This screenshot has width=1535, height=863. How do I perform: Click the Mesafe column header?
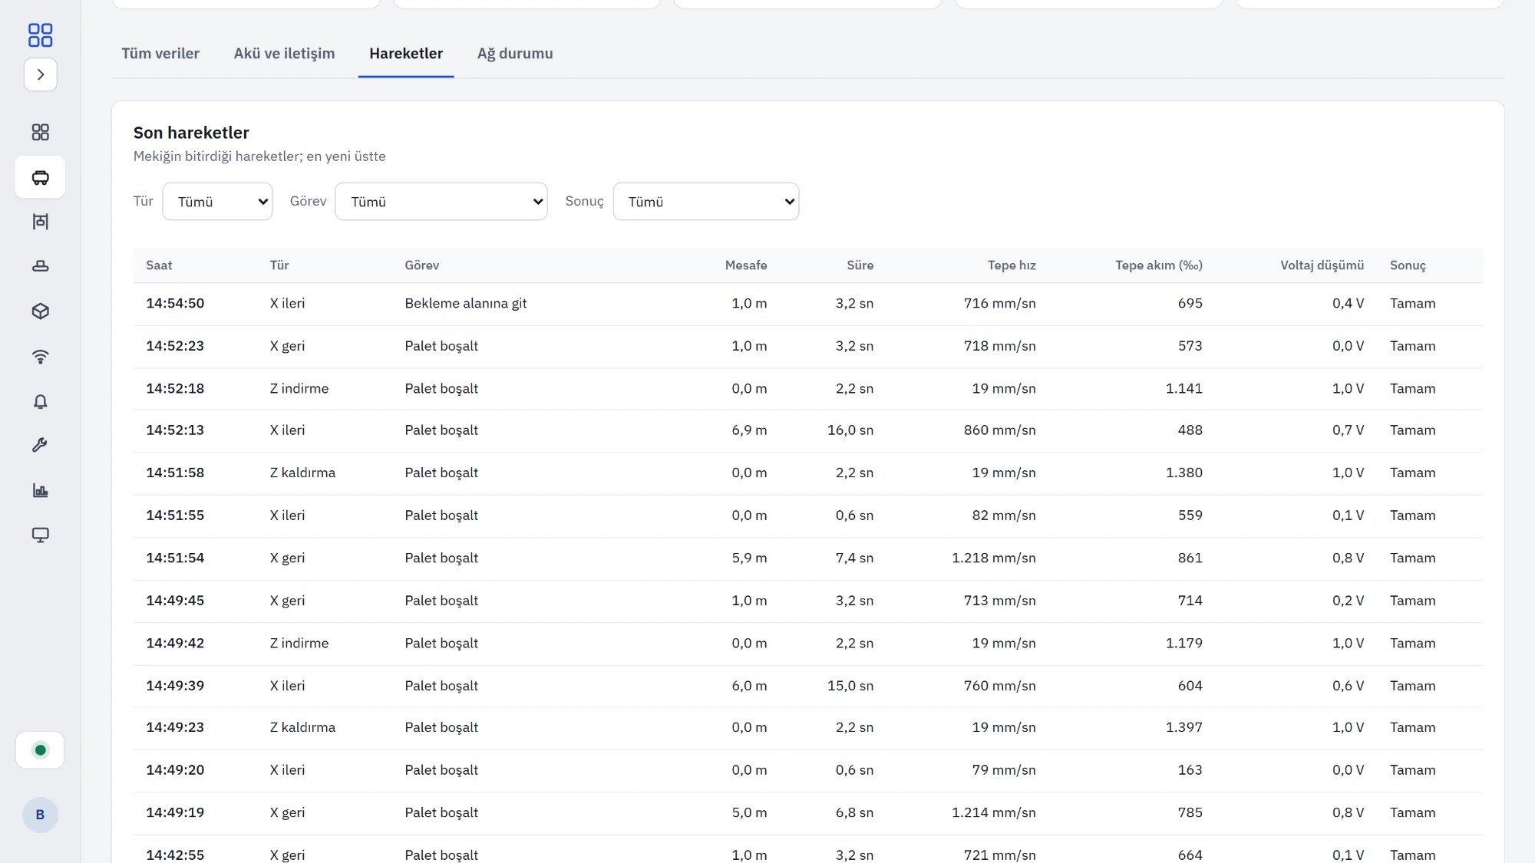click(746, 265)
